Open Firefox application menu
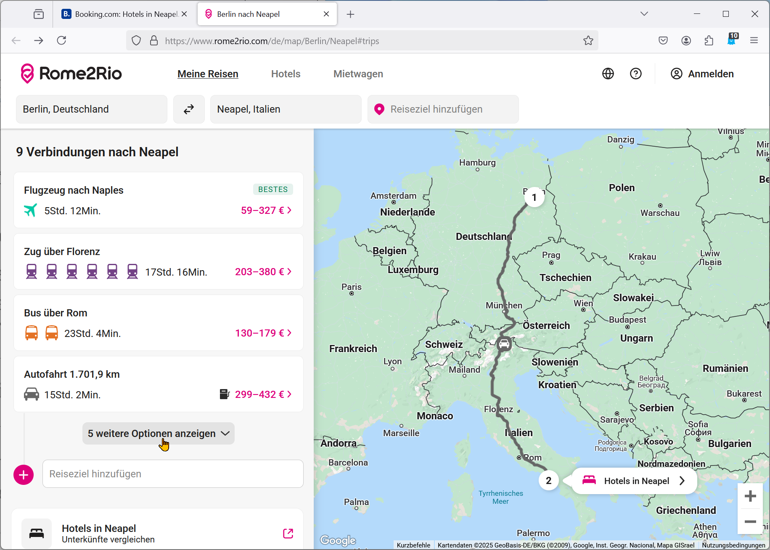The width and height of the screenshot is (770, 550). coord(754,40)
